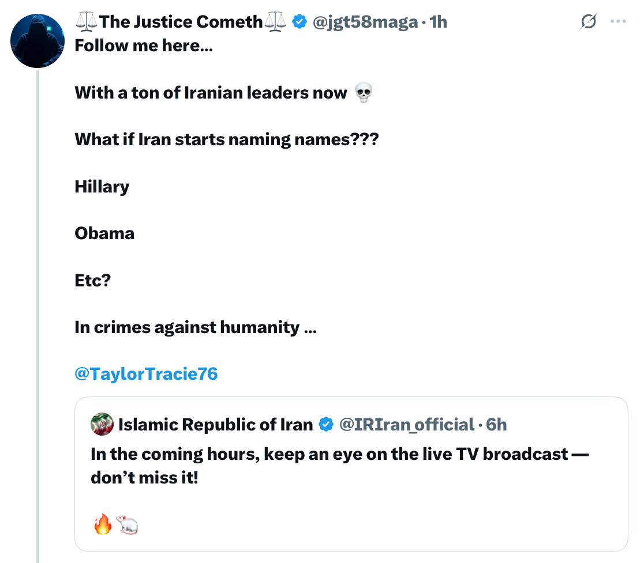Open the Iran flag avatar in quoted post

tap(102, 425)
